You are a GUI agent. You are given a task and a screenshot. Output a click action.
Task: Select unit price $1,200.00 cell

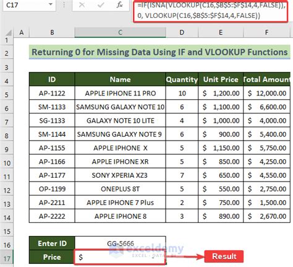click(x=221, y=93)
